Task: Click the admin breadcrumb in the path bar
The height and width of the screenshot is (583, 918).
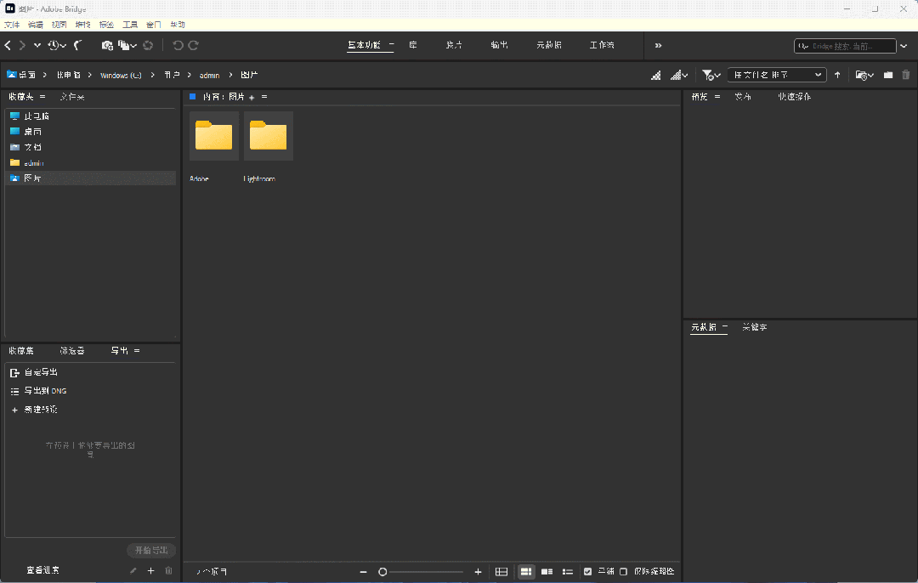Action: tap(209, 75)
